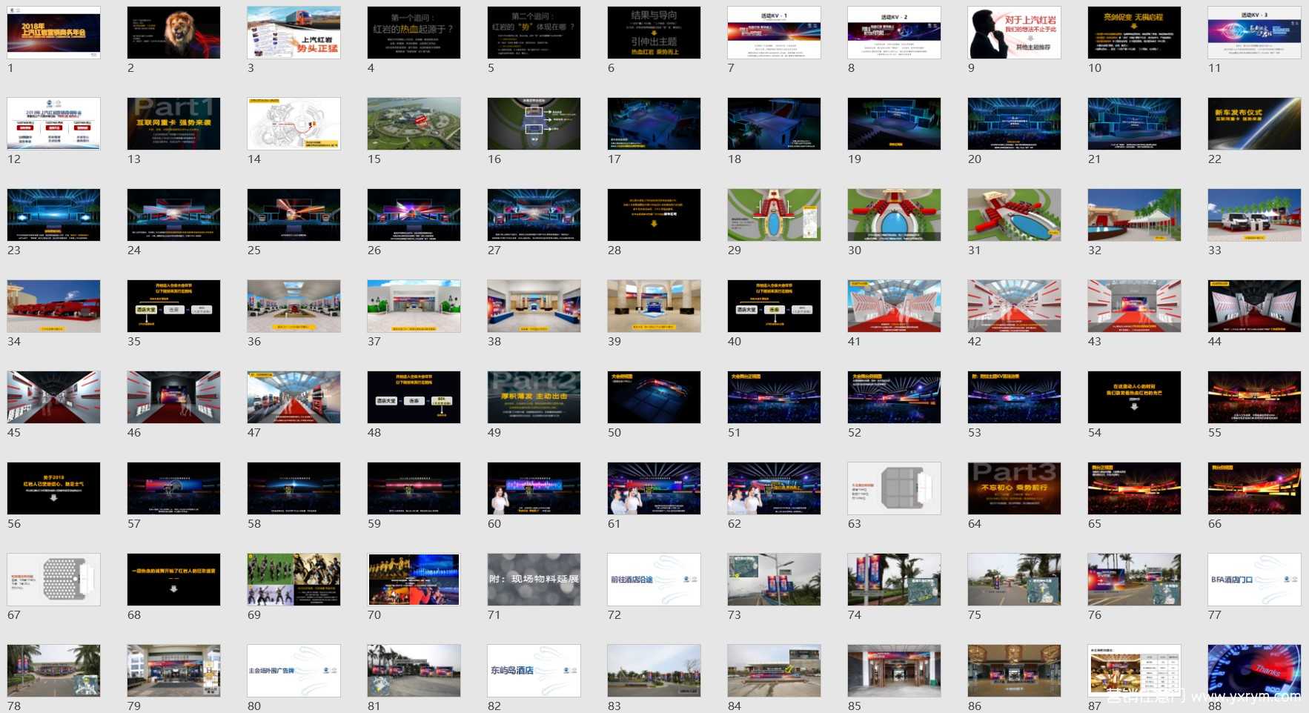
Task: Select slide 62 thumbnail
Action: coord(774,488)
